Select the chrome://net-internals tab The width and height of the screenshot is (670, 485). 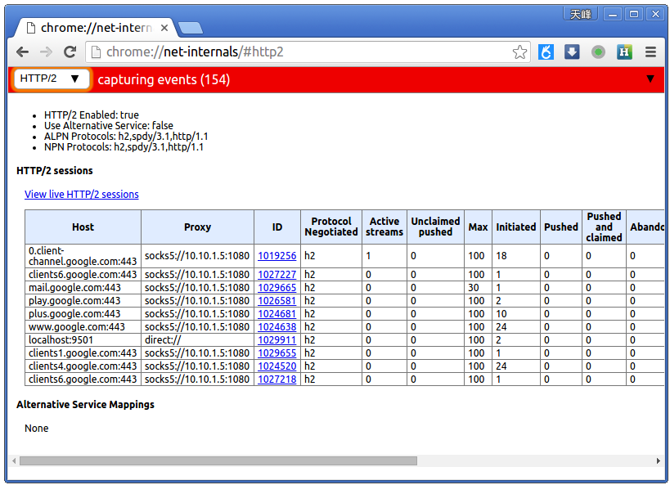pyautogui.click(x=95, y=28)
